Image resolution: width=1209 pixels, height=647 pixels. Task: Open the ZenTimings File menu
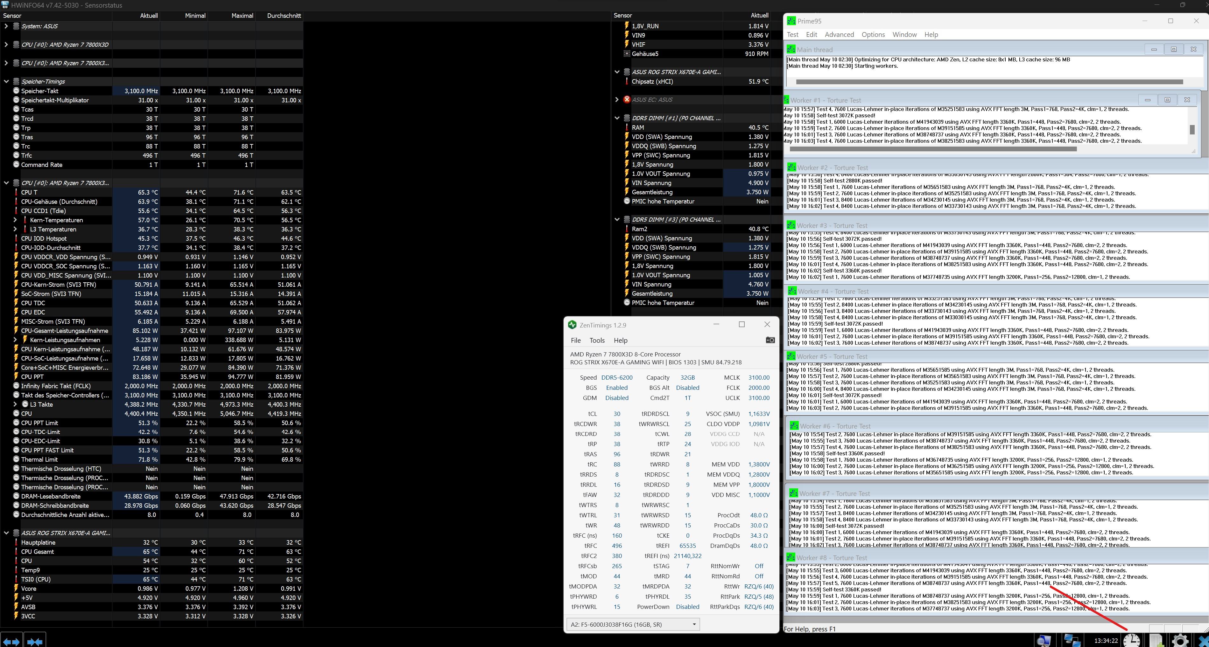click(x=575, y=341)
